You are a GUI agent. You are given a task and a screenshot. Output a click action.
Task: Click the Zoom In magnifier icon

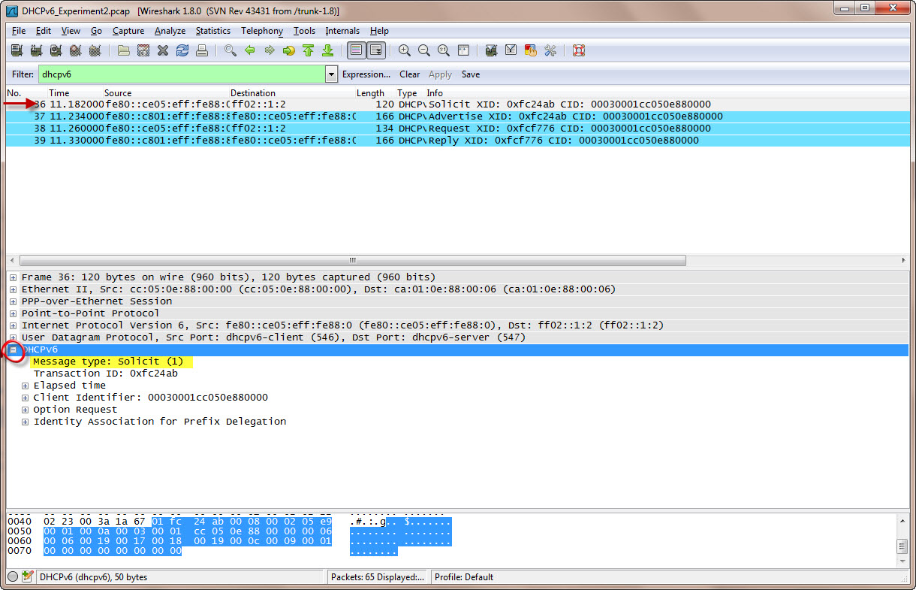tap(405, 50)
